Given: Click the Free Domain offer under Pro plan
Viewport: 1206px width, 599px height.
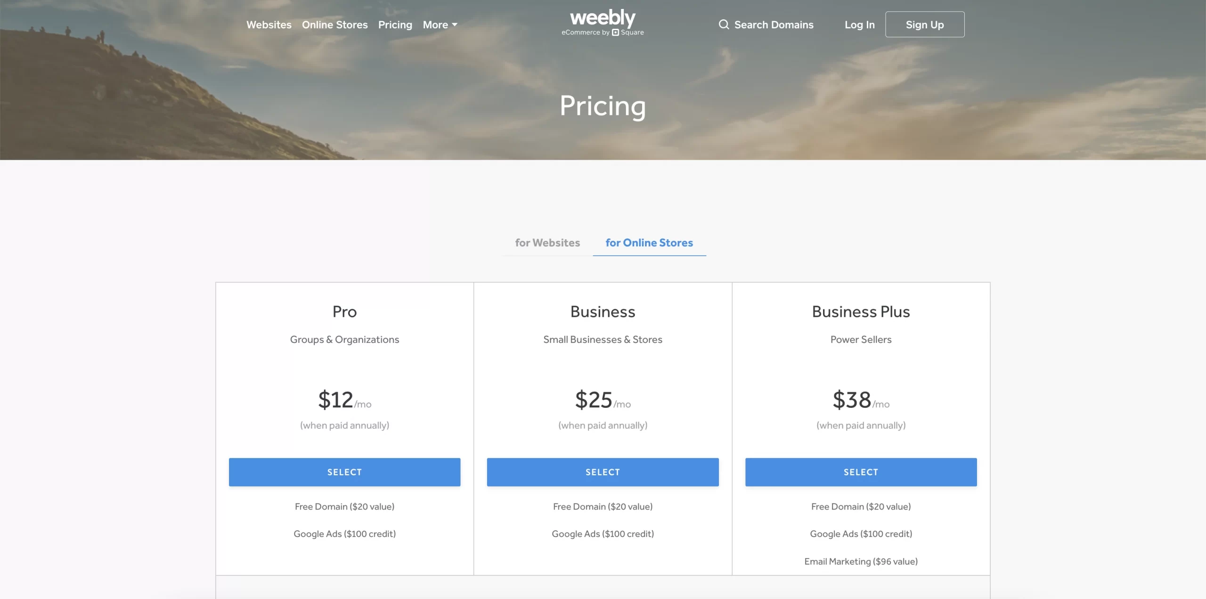Looking at the screenshot, I should 344,506.
